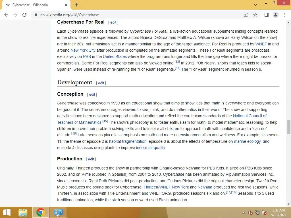Close the Cyberchase Wikipedia tab
Viewport: 291px width, 218px height.
click(x=66, y=5)
